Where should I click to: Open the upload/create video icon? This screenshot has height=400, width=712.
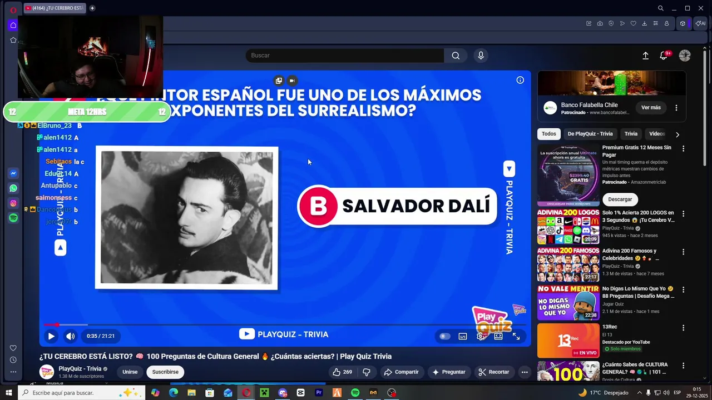(x=645, y=56)
